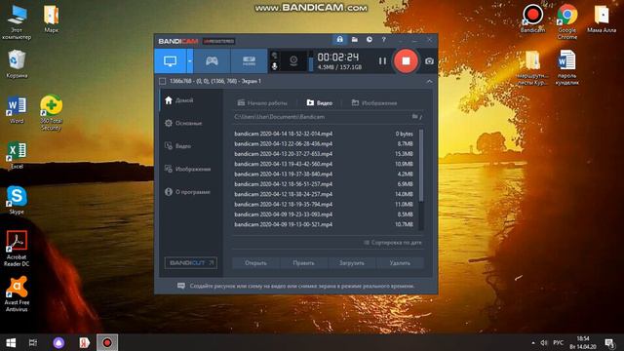624x351 pixels.
Task: Click the C:\Users\User\Documents\Bandicam path field
Action: tap(322, 117)
